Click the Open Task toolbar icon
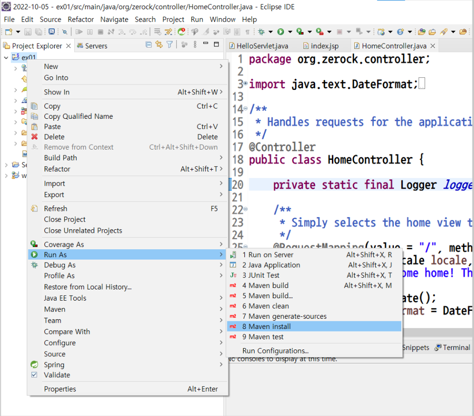This screenshot has width=474, height=416. pos(432,32)
